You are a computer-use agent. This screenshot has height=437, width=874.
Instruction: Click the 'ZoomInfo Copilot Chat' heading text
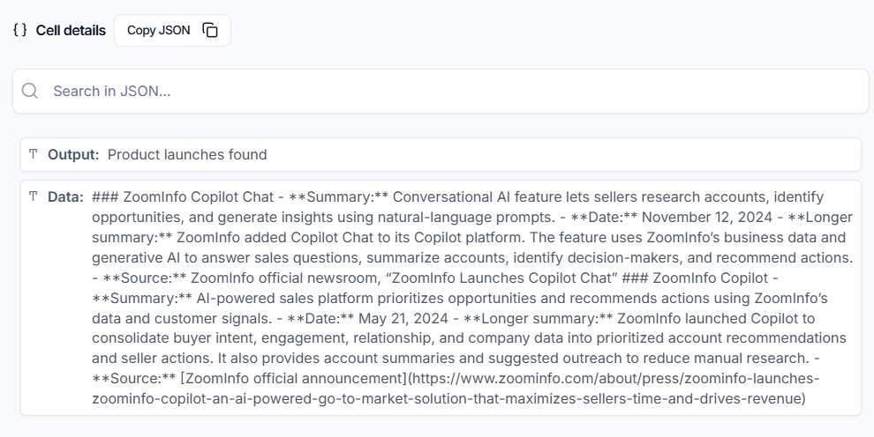pos(199,196)
